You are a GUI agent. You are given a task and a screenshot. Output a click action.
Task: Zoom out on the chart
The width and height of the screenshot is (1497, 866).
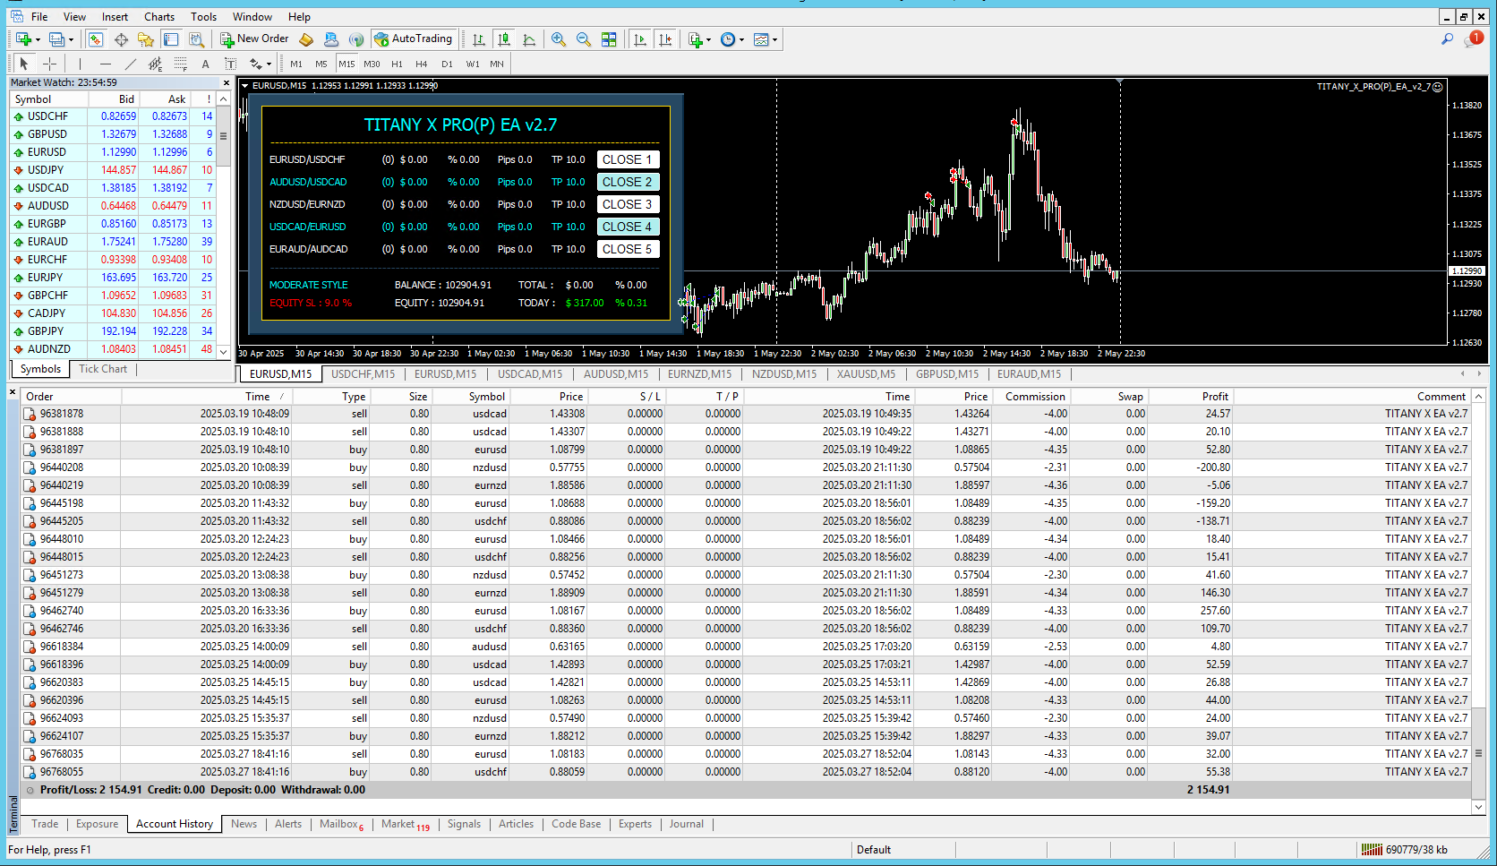tap(584, 39)
